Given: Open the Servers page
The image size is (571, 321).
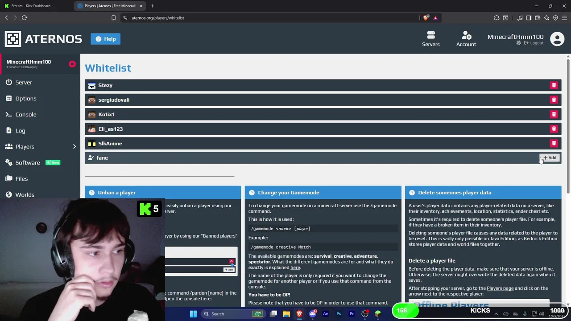Looking at the screenshot, I should point(431,39).
